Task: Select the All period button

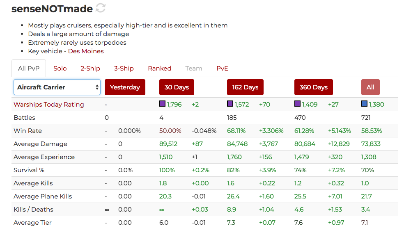Action: pos(370,87)
